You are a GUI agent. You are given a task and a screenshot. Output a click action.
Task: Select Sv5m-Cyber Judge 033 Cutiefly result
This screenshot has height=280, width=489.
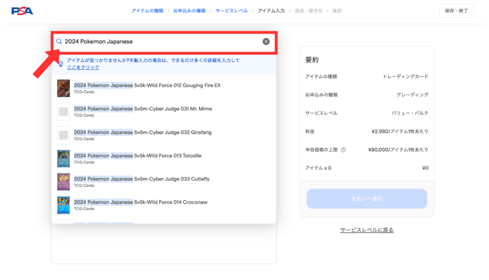164,182
